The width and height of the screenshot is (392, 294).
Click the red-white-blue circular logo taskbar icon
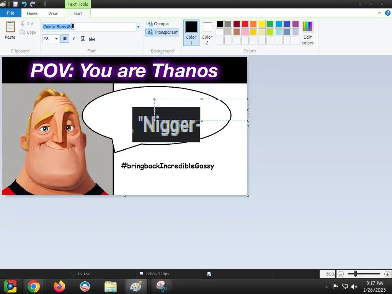coord(85,286)
